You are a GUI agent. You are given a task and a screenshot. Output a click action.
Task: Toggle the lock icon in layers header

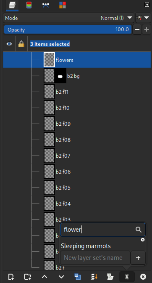point(21,44)
